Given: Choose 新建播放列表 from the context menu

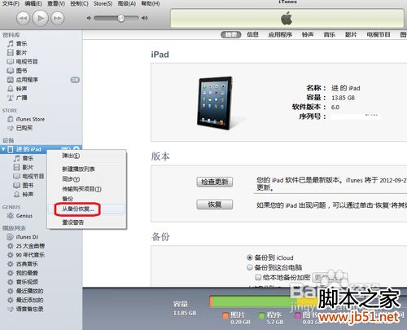Looking at the screenshot, I should pos(87,169).
